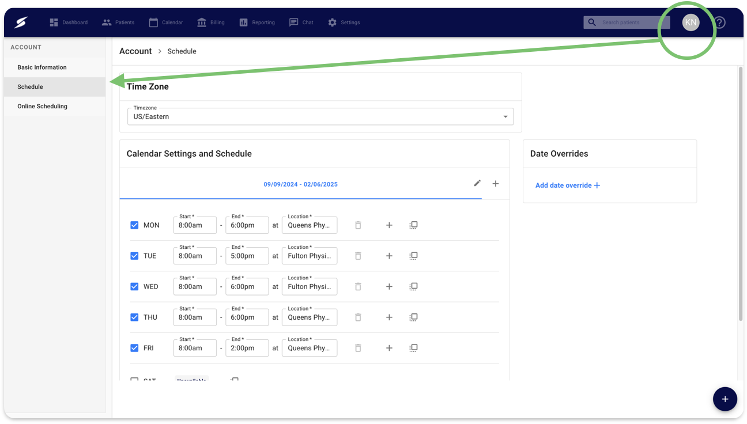Go to the Patients section
Screen dimensions: 747x424
(118, 22)
